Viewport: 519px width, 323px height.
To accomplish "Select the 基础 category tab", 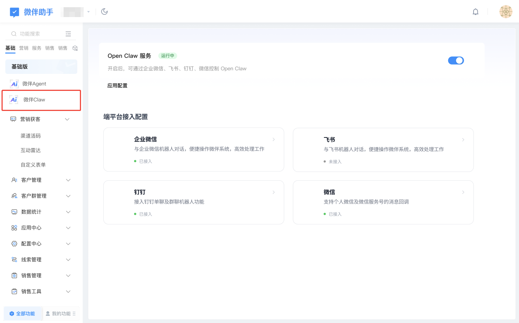I will click(x=10, y=48).
